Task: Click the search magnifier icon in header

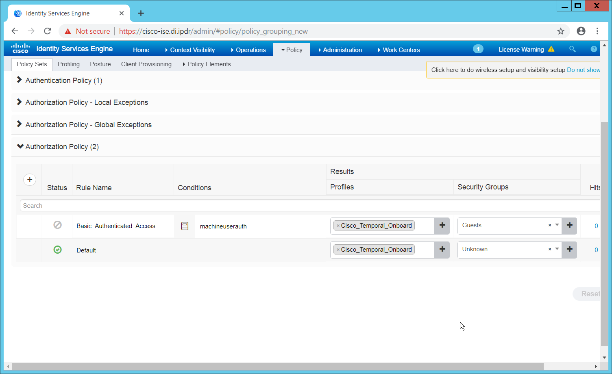Action: coord(572,49)
